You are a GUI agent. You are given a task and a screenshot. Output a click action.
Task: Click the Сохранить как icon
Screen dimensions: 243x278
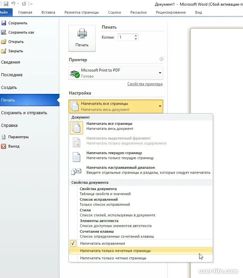point(4,32)
